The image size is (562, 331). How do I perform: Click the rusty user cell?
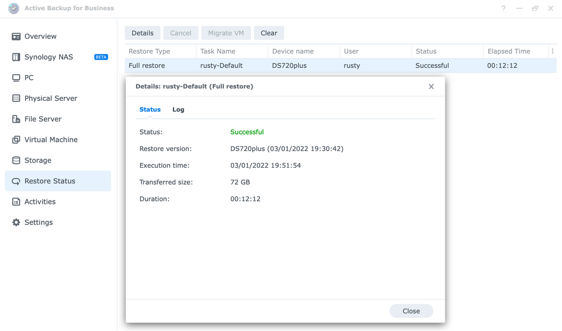click(x=352, y=66)
